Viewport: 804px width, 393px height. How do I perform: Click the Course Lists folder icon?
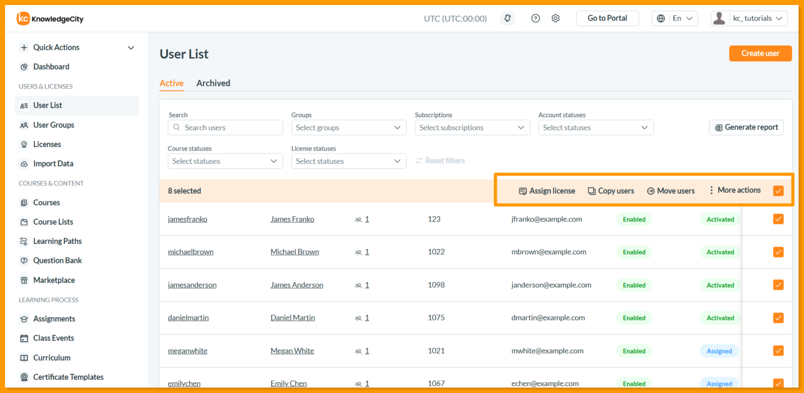(24, 222)
